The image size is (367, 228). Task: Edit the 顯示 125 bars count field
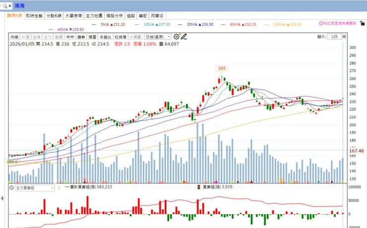(x=334, y=37)
